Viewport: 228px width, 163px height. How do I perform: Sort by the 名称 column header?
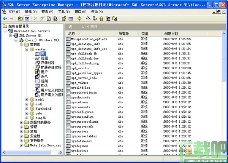[90, 34]
